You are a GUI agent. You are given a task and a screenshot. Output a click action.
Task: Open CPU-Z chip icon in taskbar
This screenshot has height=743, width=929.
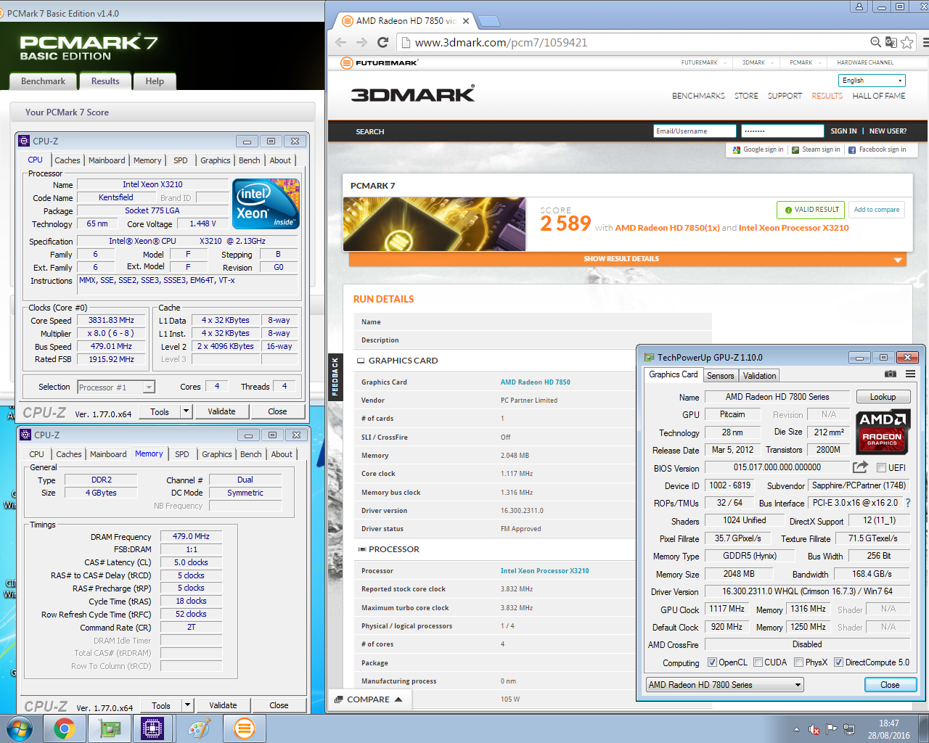pos(153,728)
